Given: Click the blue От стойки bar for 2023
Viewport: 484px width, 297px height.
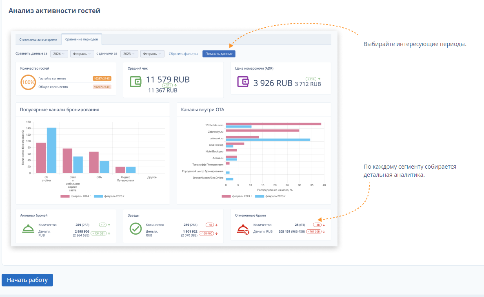Looking at the screenshot, I should click(x=51, y=150).
